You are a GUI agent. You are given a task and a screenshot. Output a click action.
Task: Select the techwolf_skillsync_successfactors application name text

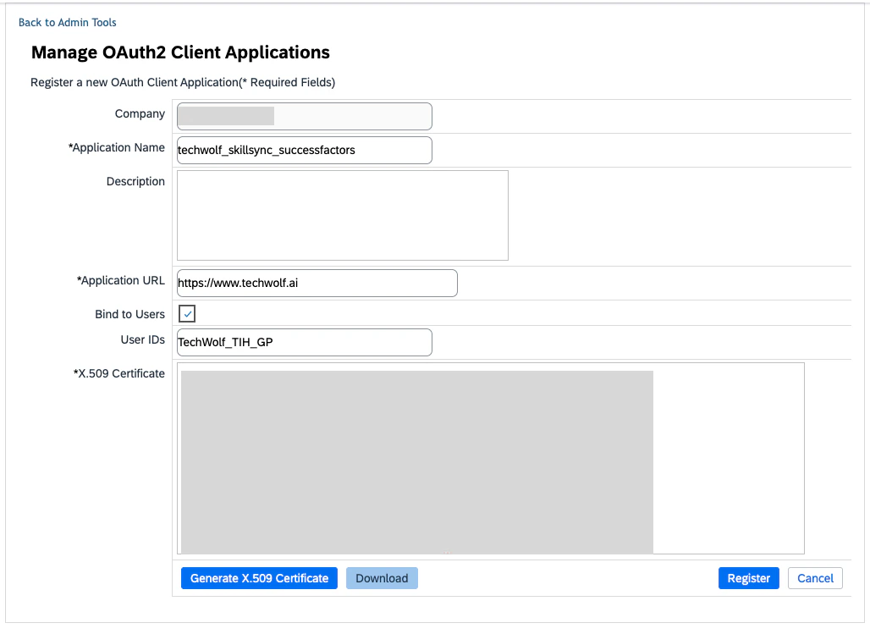click(x=278, y=150)
